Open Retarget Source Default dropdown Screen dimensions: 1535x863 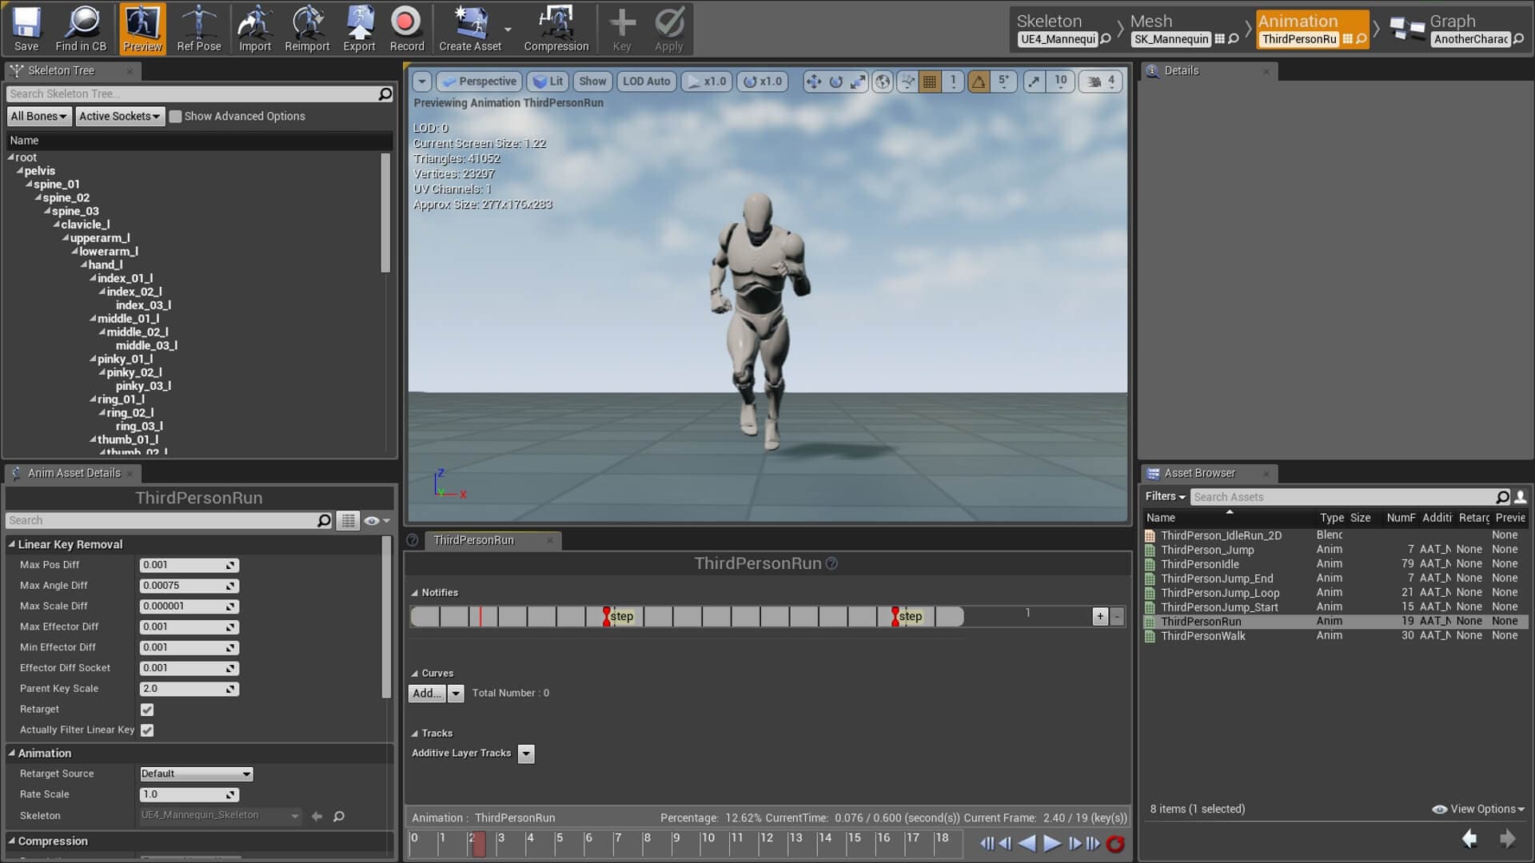tap(196, 774)
